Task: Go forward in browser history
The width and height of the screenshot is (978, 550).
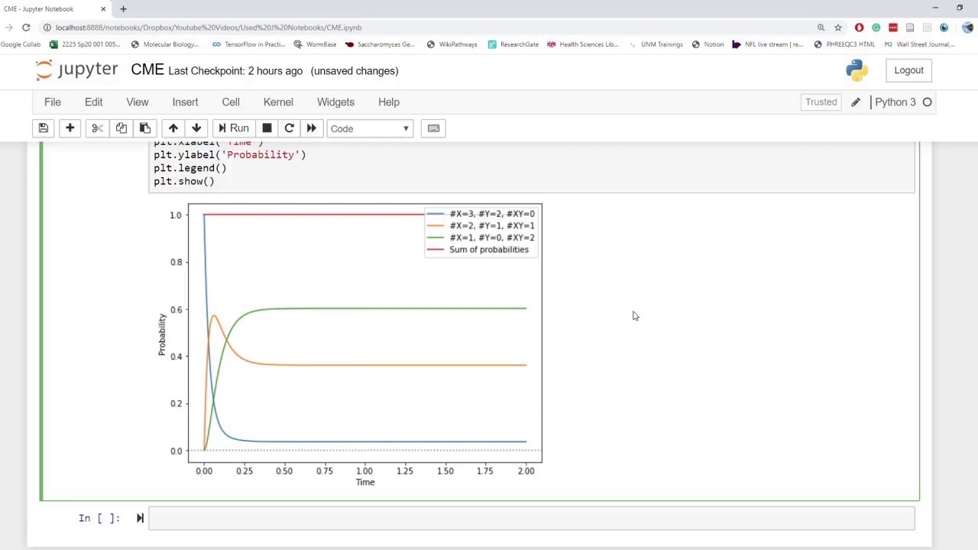Action: (9, 27)
